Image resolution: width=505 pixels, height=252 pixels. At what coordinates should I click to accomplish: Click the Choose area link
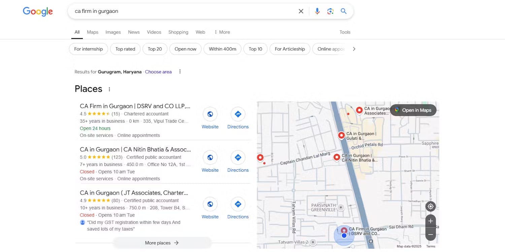(158, 72)
